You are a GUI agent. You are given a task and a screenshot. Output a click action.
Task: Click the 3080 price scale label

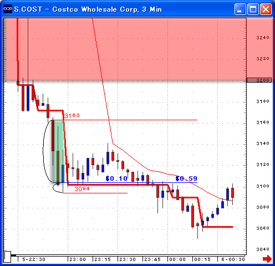click(263, 207)
